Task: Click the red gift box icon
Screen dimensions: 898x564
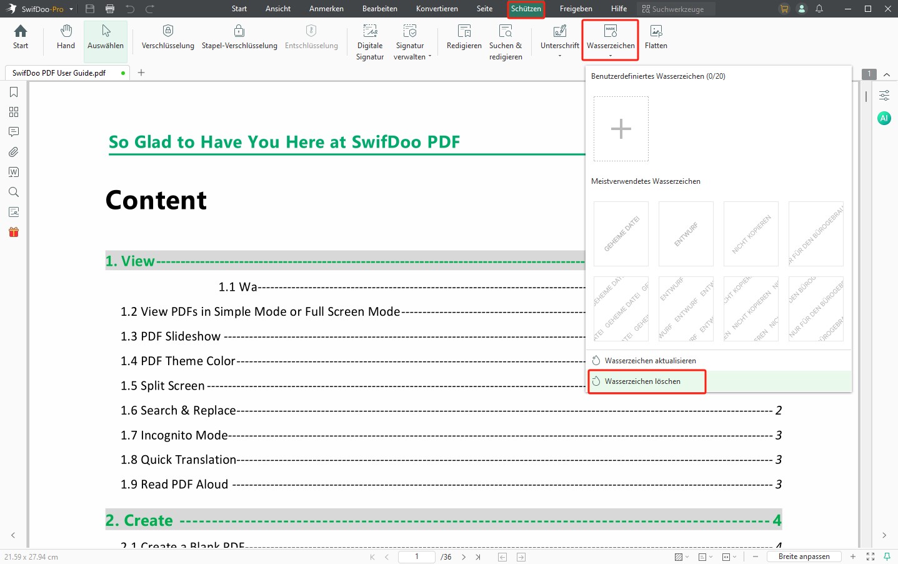Action: [14, 232]
